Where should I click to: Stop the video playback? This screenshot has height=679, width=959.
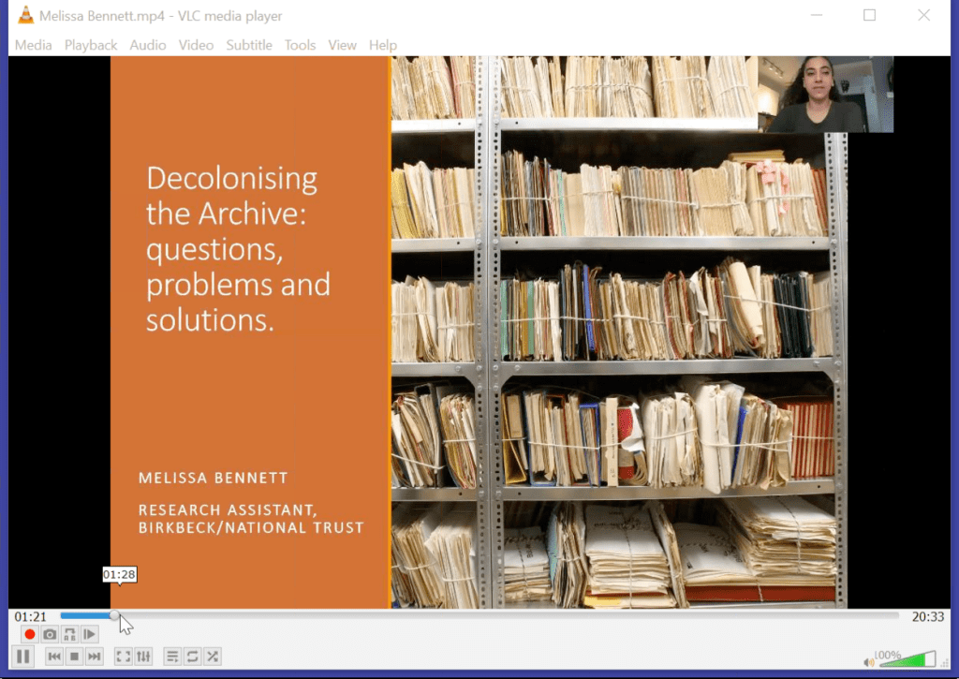click(x=74, y=657)
